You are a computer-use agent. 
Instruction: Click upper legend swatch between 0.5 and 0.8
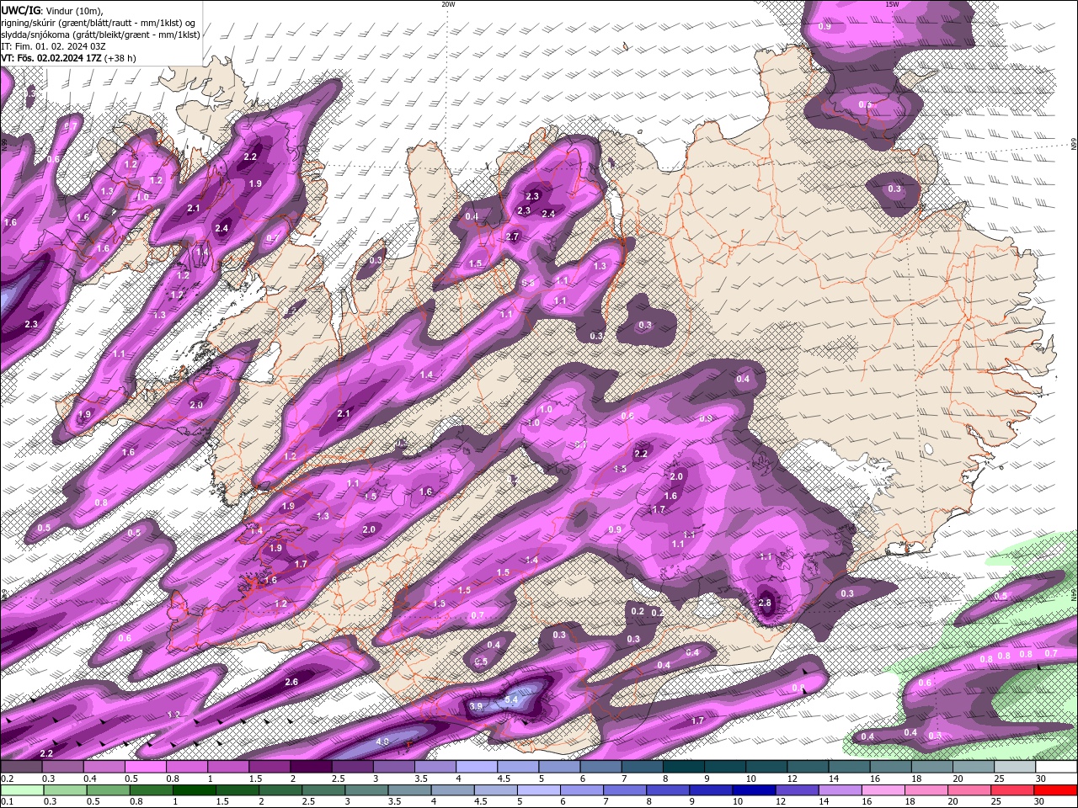tap(146, 767)
